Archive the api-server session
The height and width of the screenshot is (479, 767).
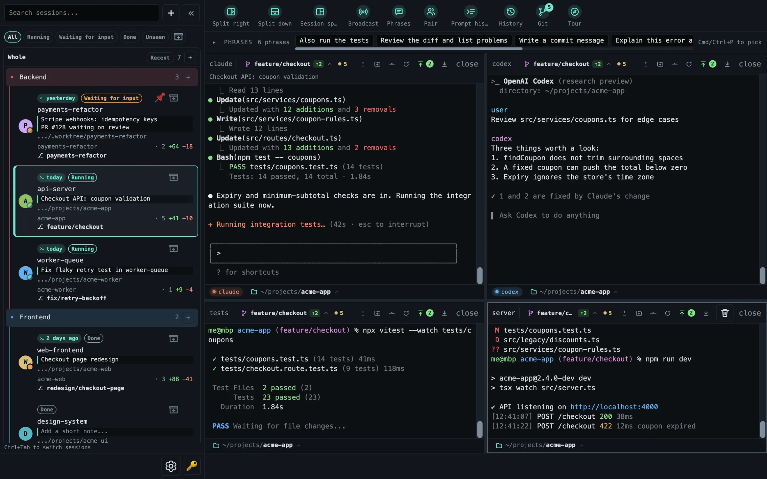173,177
